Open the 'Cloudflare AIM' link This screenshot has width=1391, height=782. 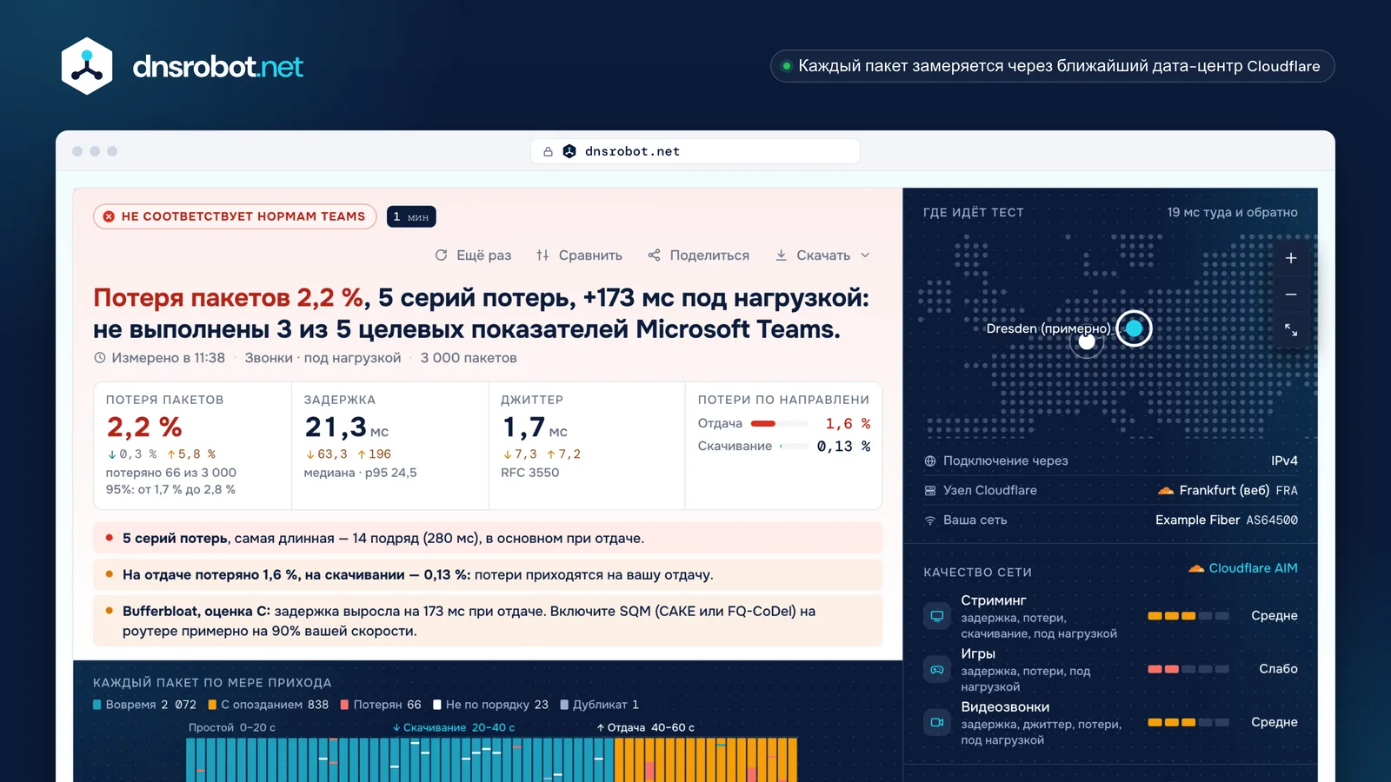pos(1243,568)
